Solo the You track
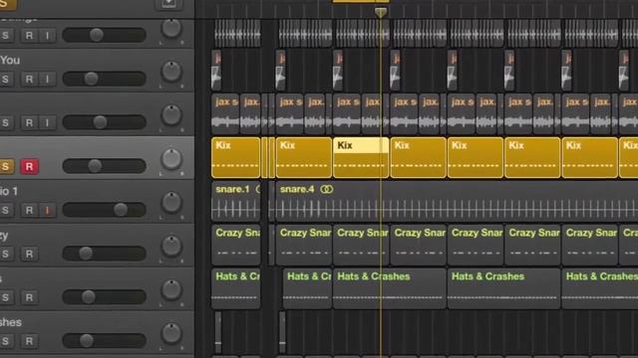Screen dimensions: 638x358 click(x=5, y=80)
